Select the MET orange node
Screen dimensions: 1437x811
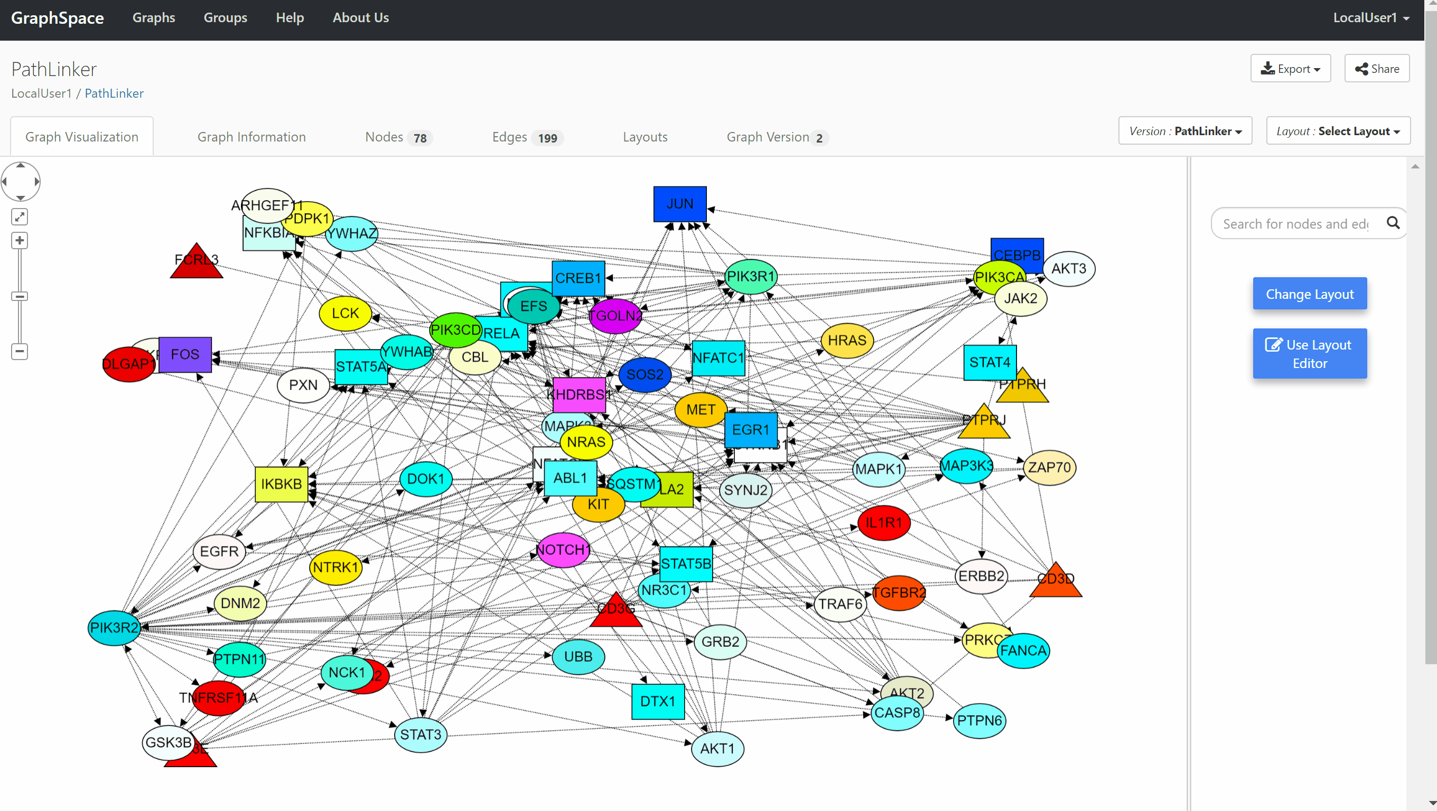[700, 410]
